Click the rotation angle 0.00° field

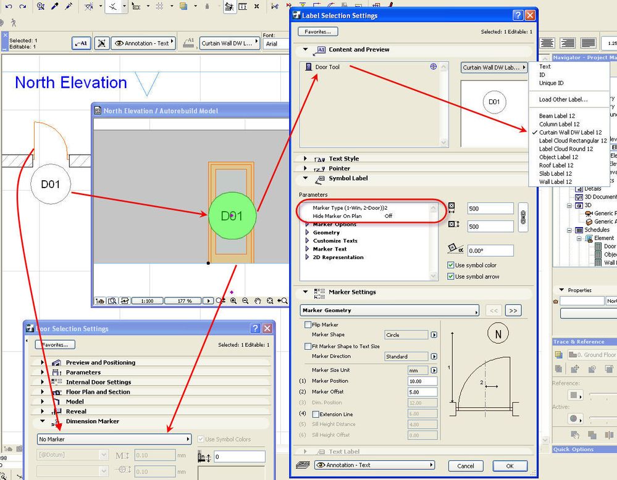click(490, 250)
